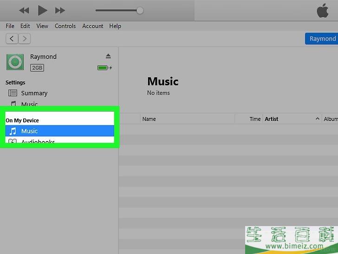Skip forward to the next track
This screenshot has height=254, width=338.
pyautogui.click(x=60, y=10)
